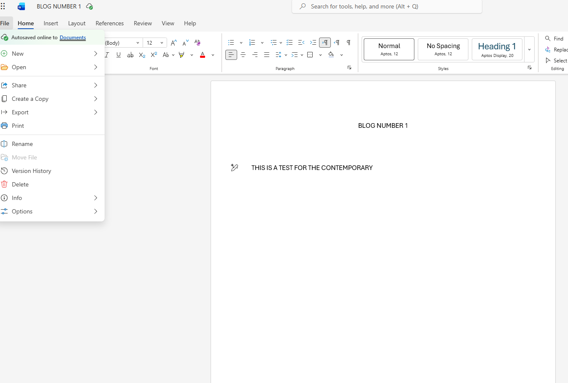This screenshot has height=383, width=568.
Task: Align paragraph text right
Action: (255, 55)
